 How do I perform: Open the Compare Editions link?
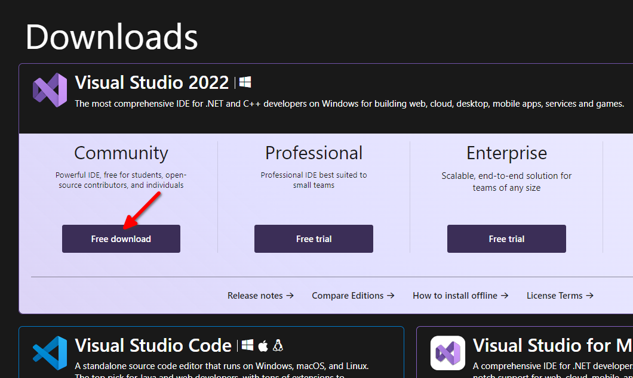[353, 295]
